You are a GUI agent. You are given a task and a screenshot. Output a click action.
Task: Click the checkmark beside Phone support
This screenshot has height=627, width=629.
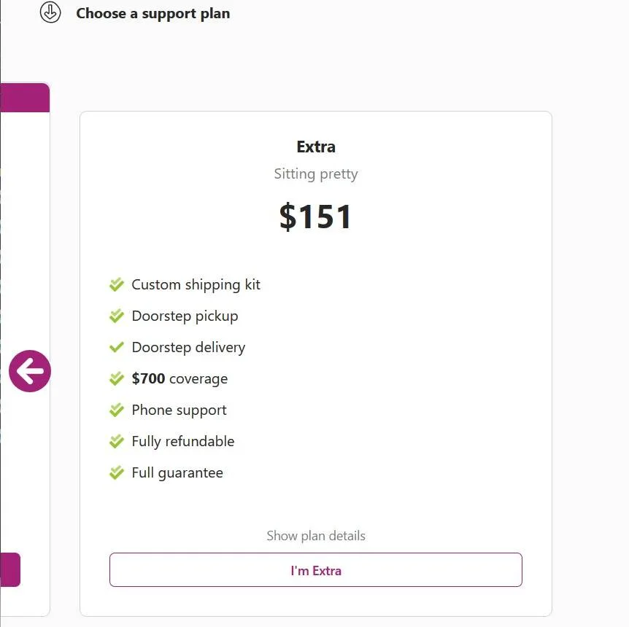[117, 410]
